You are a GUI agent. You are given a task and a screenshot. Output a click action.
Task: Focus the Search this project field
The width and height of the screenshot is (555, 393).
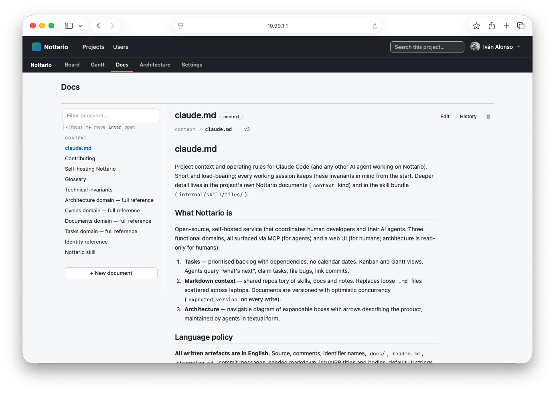pyautogui.click(x=427, y=47)
